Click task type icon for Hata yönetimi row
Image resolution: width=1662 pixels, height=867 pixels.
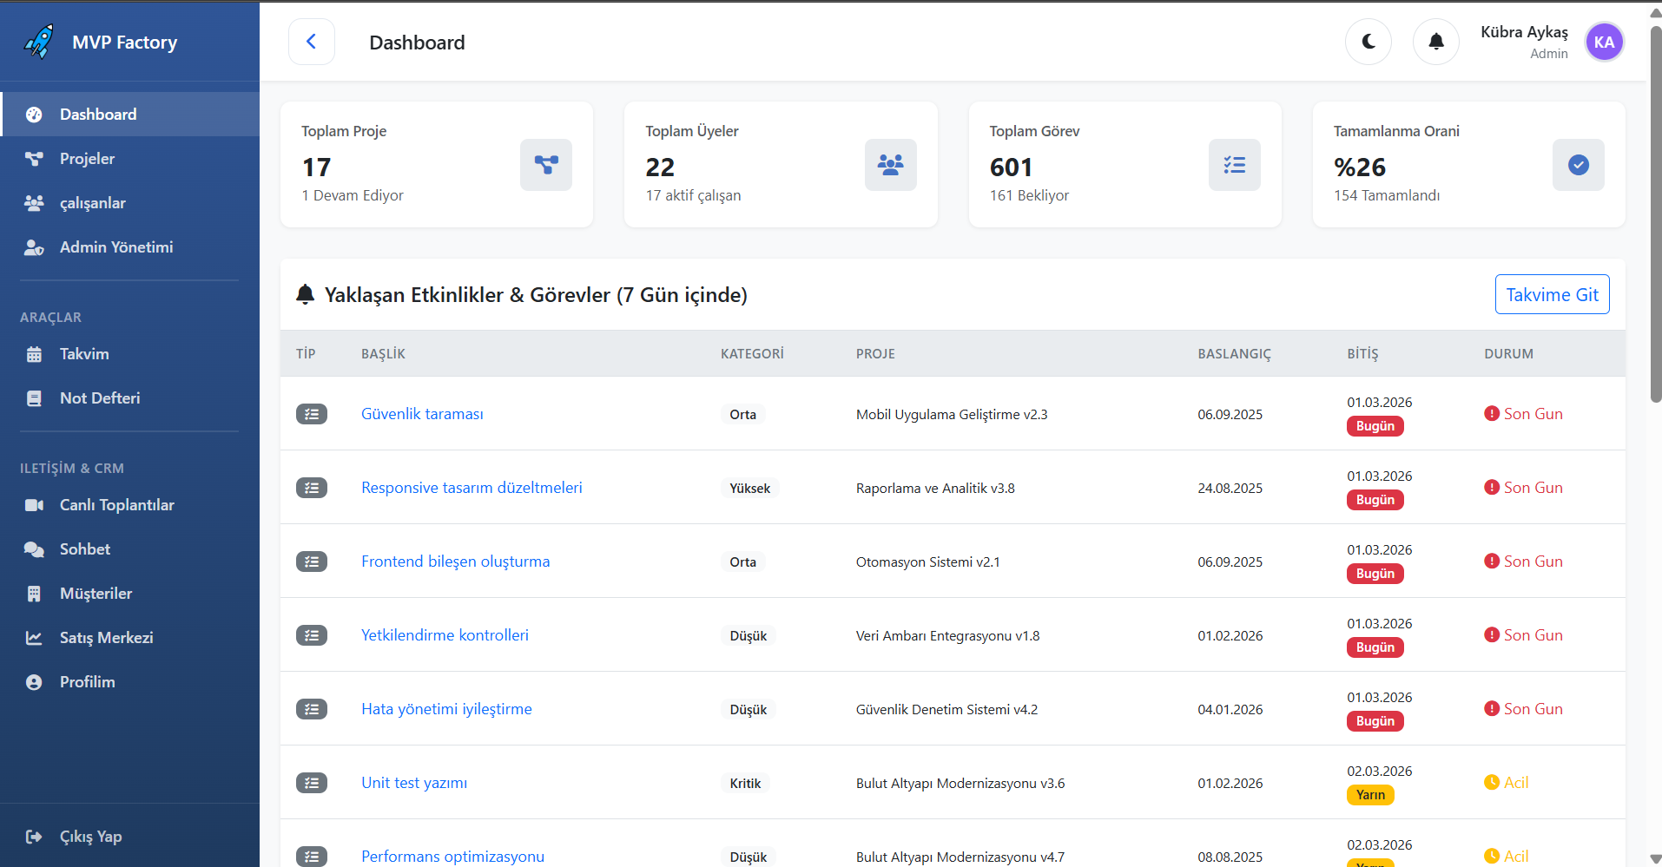tap(312, 709)
